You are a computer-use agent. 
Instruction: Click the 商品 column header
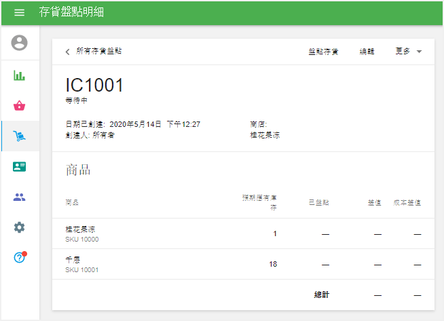72,203
